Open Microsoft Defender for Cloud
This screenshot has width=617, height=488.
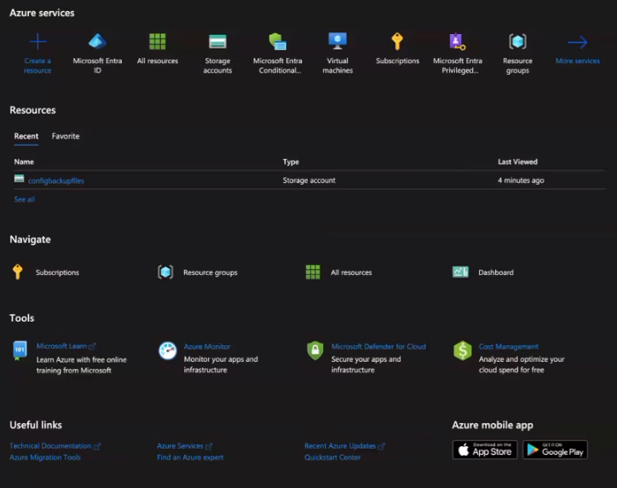coord(378,347)
